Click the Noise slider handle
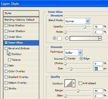Screen dimensions: 108x99 point(65,32)
